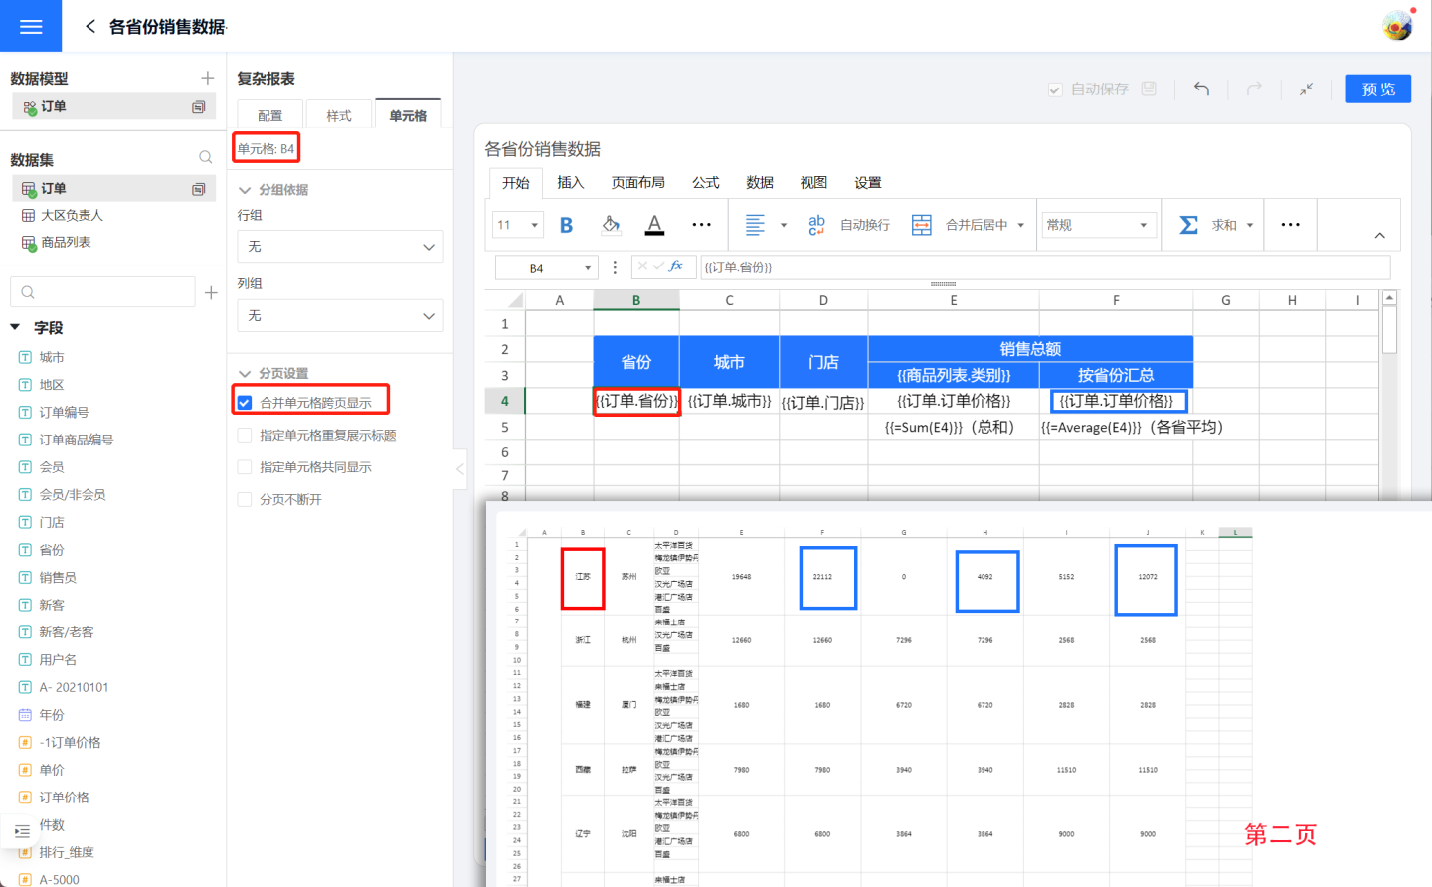
Task: Click the add data model plus icon
Action: coord(207,78)
